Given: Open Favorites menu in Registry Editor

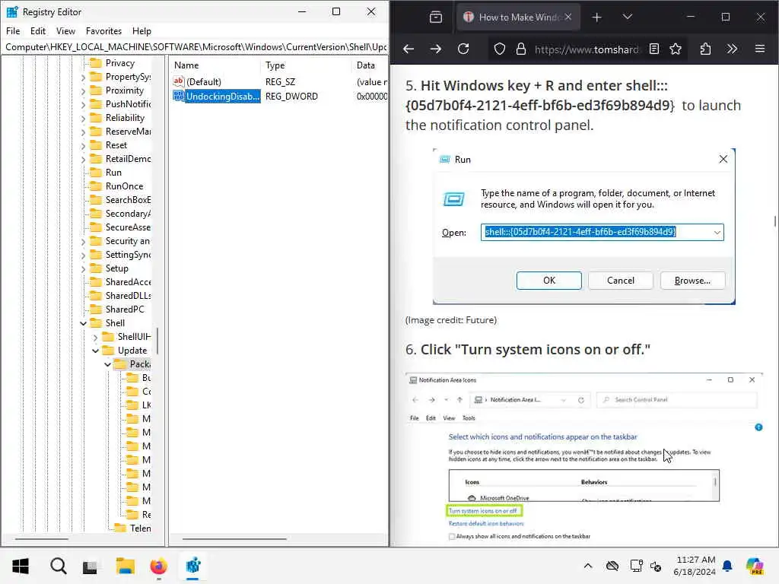Looking at the screenshot, I should (103, 30).
